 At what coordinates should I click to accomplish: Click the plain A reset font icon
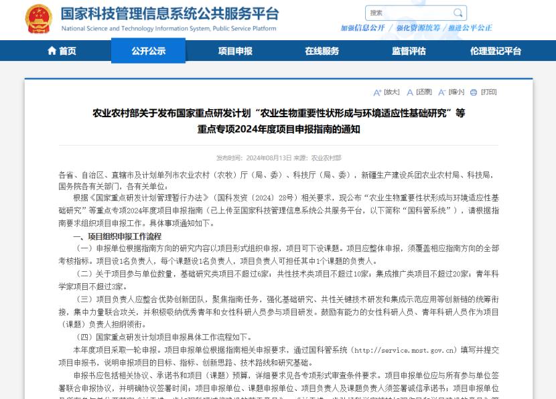tap(410, 92)
